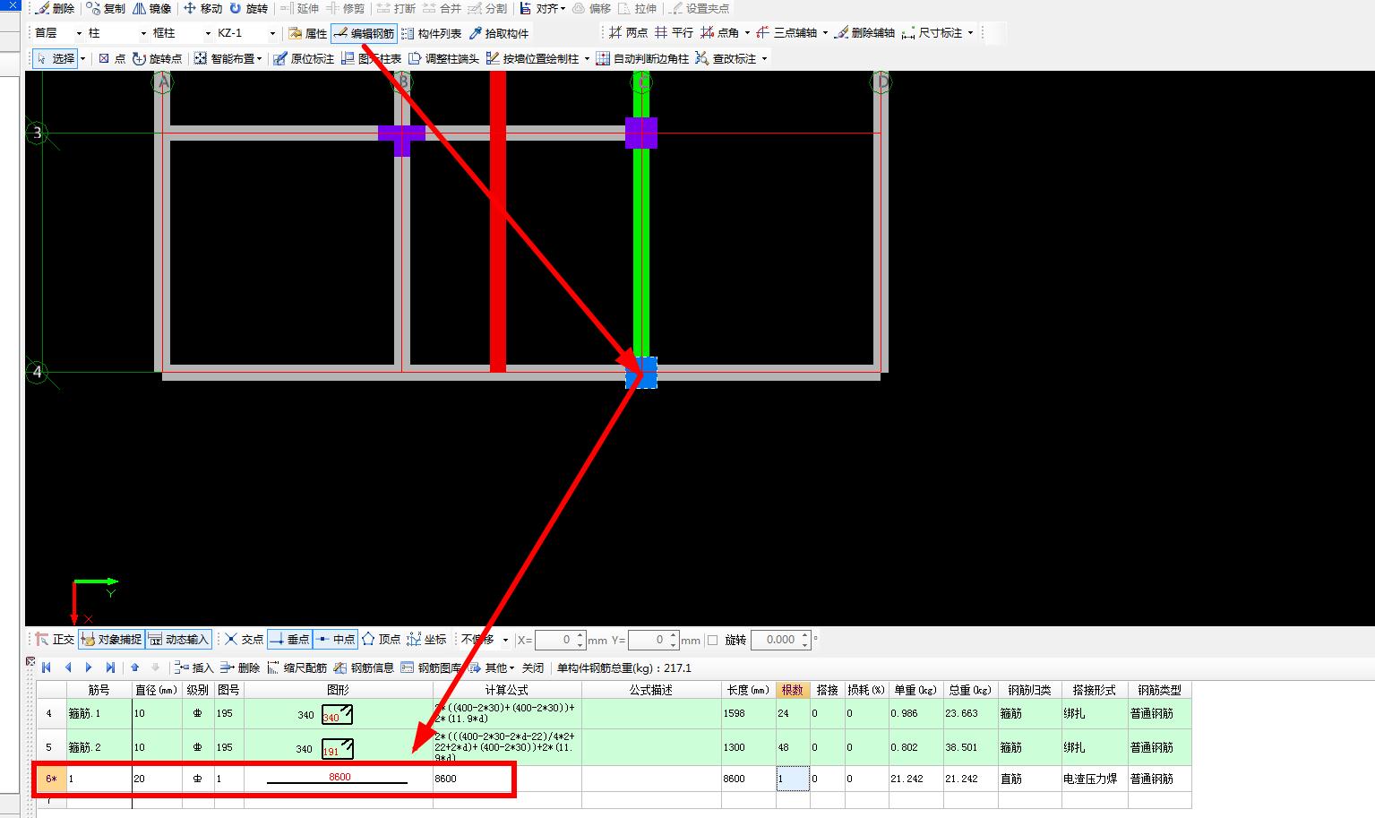The image size is (1375, 818).
Task: Expand 查改标注 dropdown
Action: pyautogui.click(x=764, y=58)
